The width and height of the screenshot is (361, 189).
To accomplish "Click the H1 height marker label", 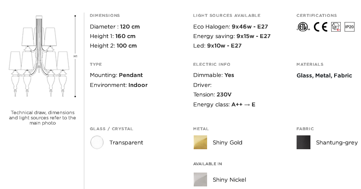I will (75, 56).
